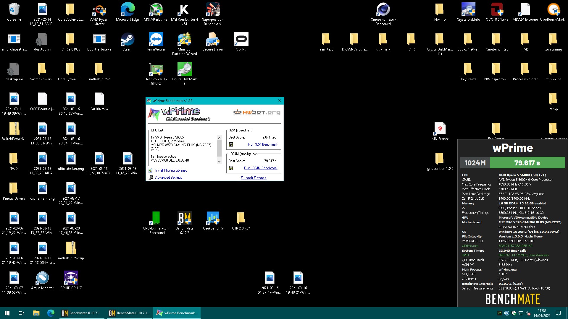Launch Steam desktop shortcut
The height and width of the screenshot is (319, 568).
(128, 42)
